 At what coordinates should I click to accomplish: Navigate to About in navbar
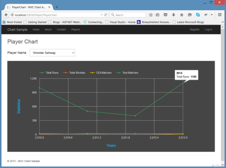pyautogui.click(x=48, y=30)
